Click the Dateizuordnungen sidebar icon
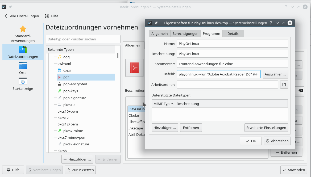This screenshot has width=311, height=177. [23, 52]
